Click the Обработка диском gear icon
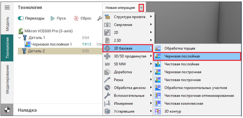Viewport: 243px width, 118px height. [107, 88]
